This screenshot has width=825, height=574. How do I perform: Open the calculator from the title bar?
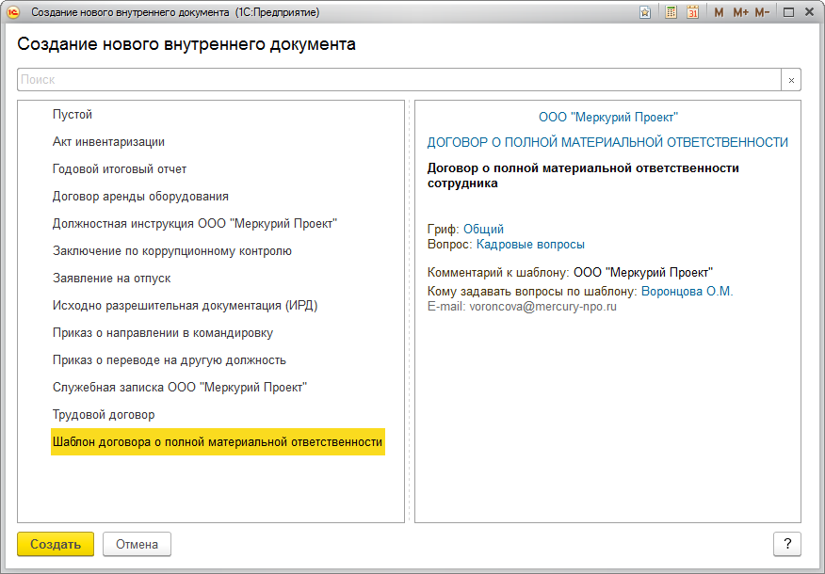[671, 11]
